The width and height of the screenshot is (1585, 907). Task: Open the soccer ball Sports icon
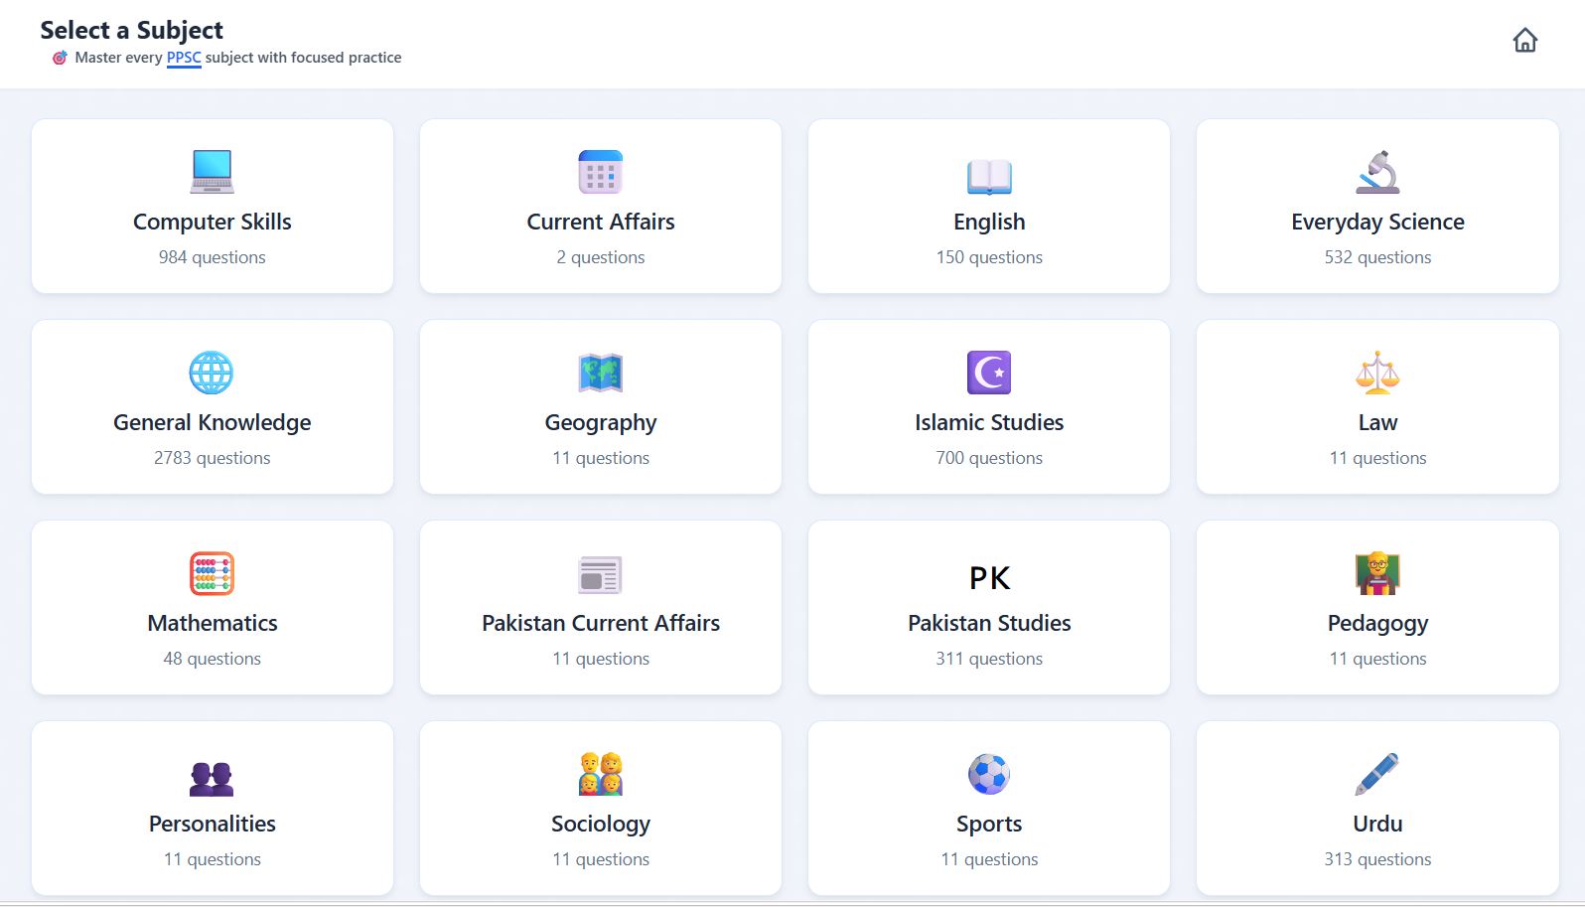point(989,774)
